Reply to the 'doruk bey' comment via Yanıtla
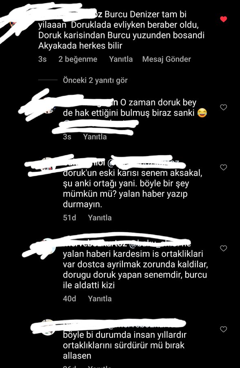240x368 pixels. (95, 137)
